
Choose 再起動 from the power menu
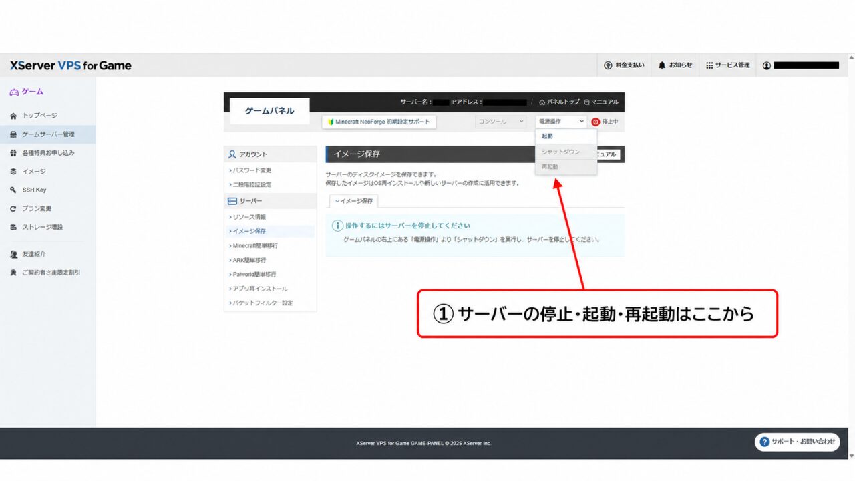[x=566, y=166]
